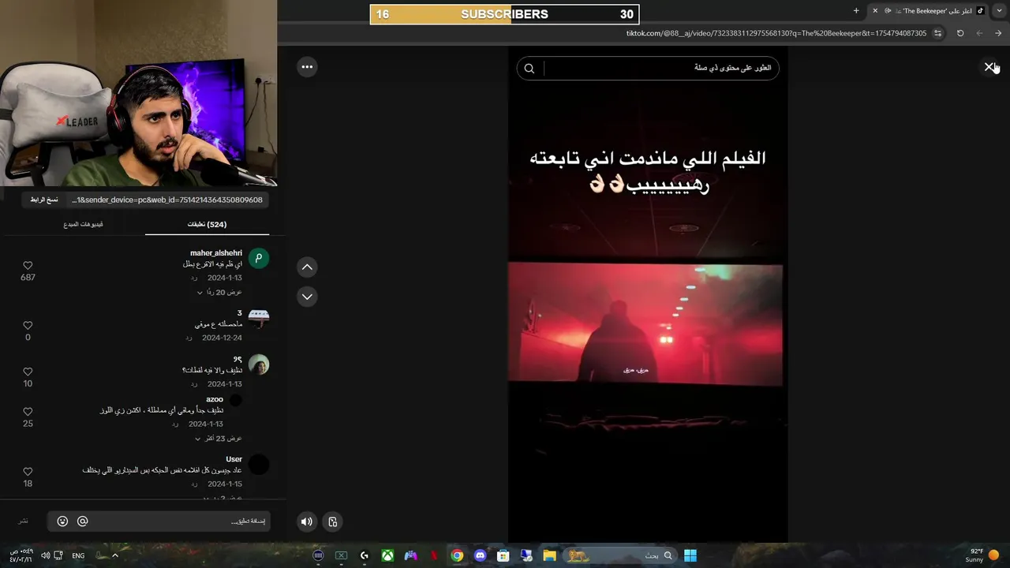Viewport: 1010px width, 568px height.
Task: Click the maher_alshehri username
Action: click(216, 253)
